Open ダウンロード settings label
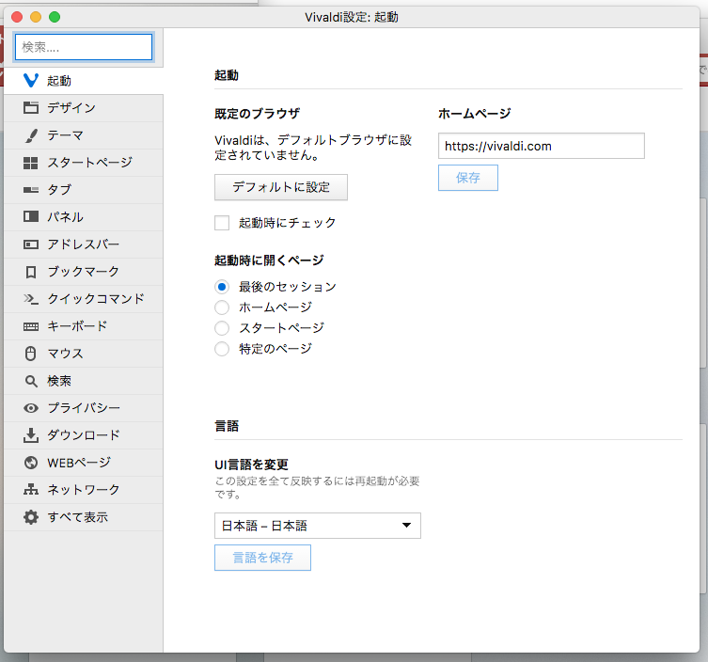The width and height of the screenshot is (708, 662). [84, 435]
